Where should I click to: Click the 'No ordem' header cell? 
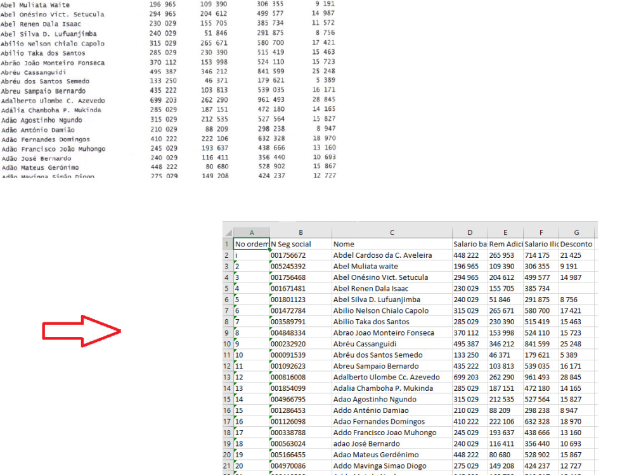pos(252,244)
